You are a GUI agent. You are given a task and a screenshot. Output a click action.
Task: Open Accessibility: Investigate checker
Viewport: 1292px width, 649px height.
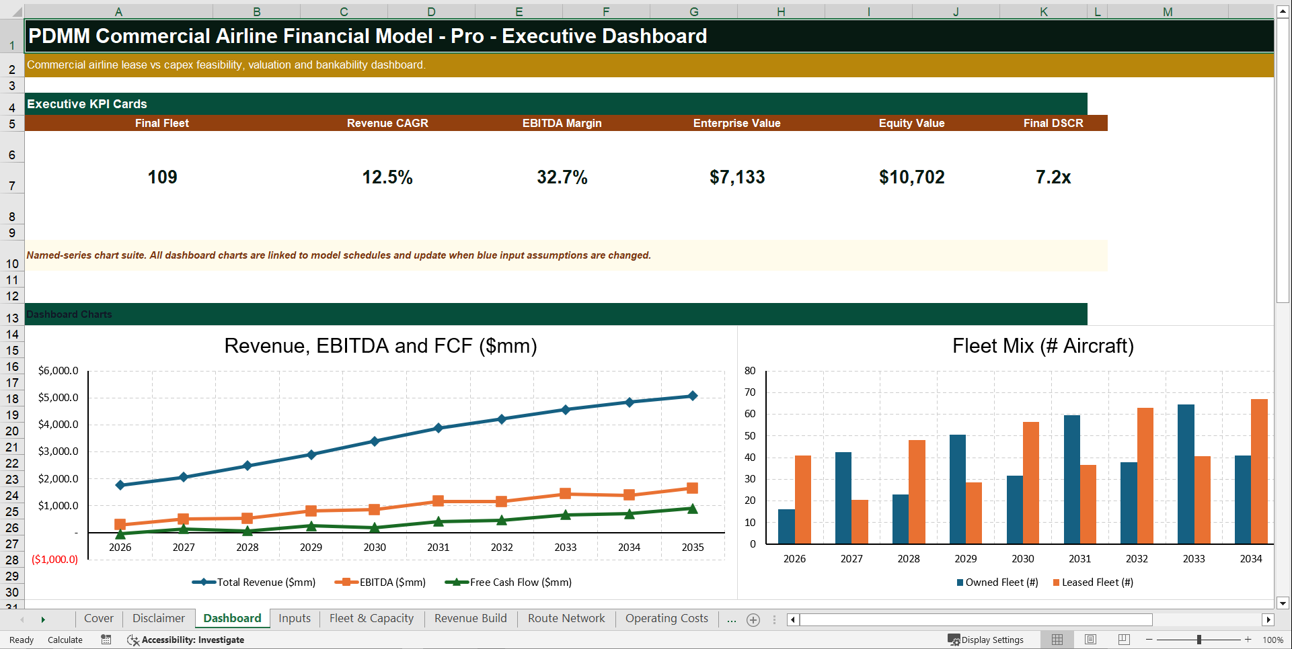coord(186,640)
